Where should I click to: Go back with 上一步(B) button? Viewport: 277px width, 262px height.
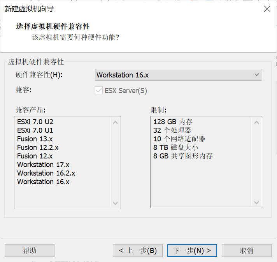tap(138, 250)
